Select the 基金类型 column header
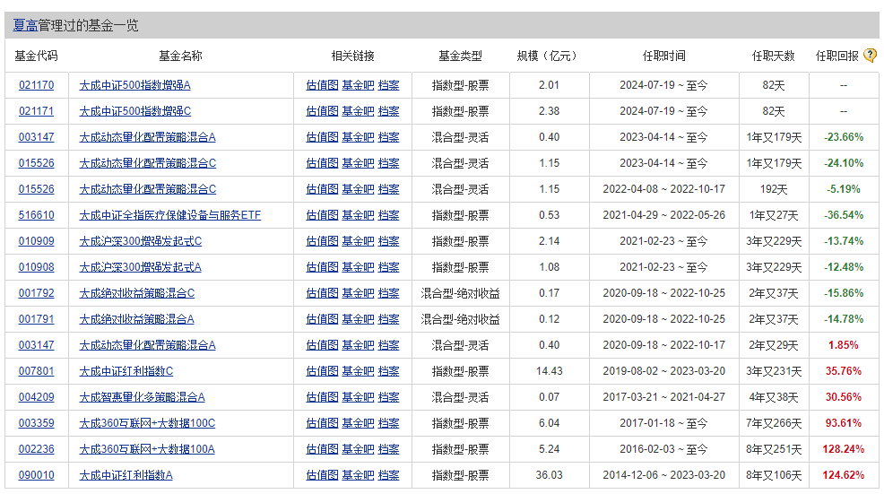The image size is (884, 494). (x=461, y=56)
